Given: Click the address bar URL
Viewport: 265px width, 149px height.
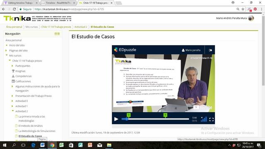Looking at the screenshot, I should tap(69, 9).
